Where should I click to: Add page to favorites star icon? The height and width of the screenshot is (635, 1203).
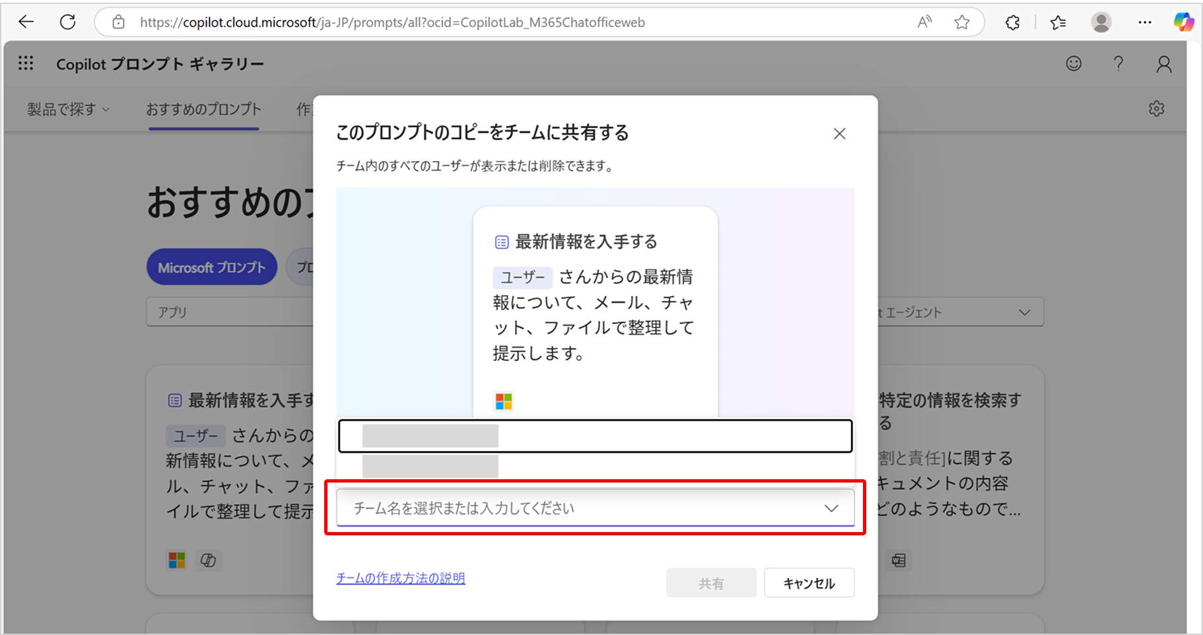click(962, 22)
